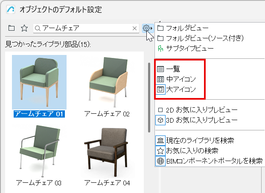Toggle 3D お気に入りプレビュー option
The width and height of the screenshot is (265, 193).
click(197, 120)
